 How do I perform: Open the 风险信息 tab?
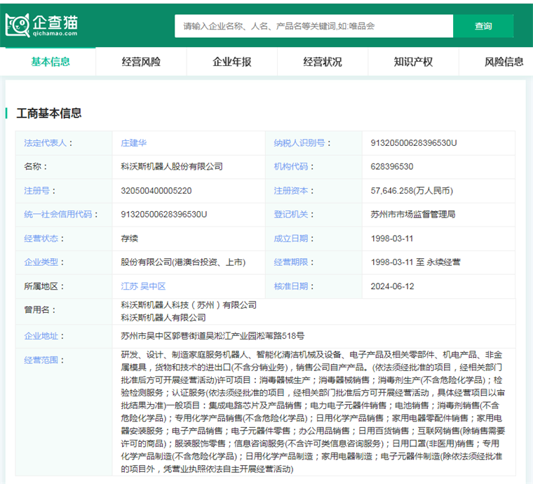[504, 62]
